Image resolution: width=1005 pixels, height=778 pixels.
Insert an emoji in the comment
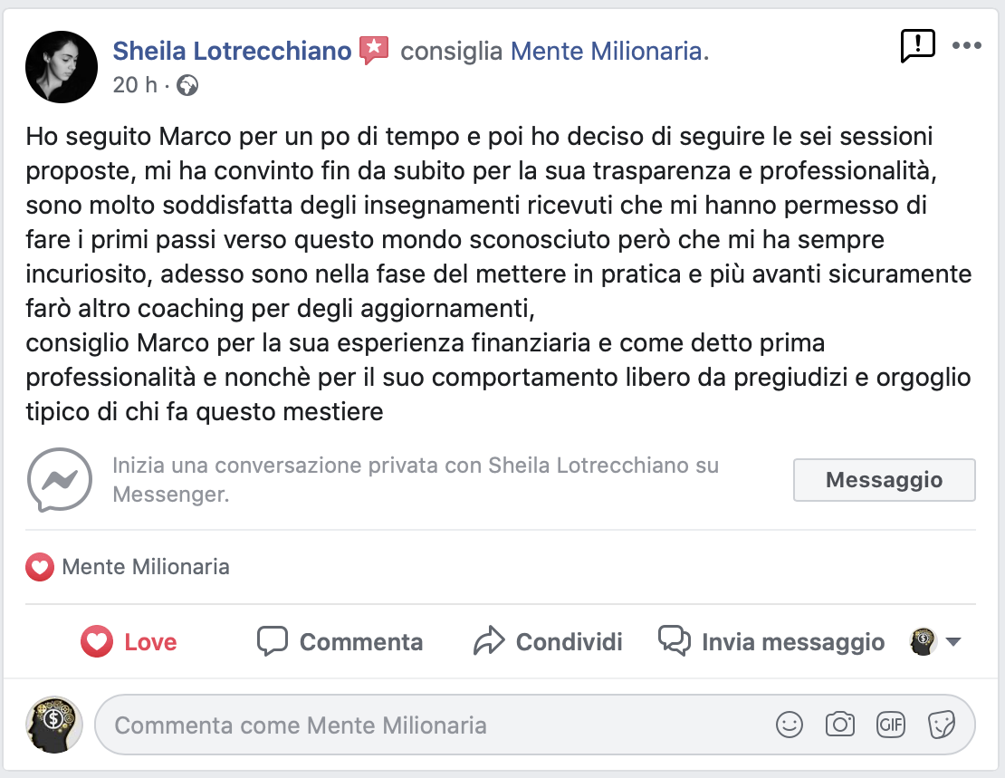click(x=790, y=725)
